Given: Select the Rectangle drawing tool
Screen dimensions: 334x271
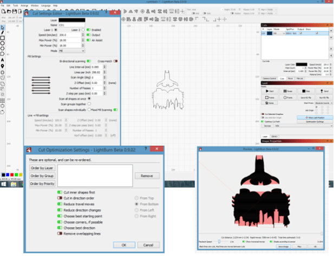Looking at the screenshot, I should [2, 38].
